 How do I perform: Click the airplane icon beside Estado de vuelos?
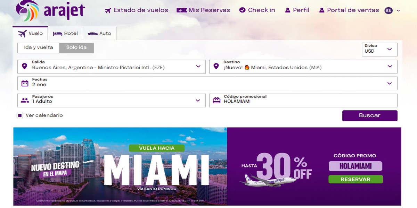(108, 10)
